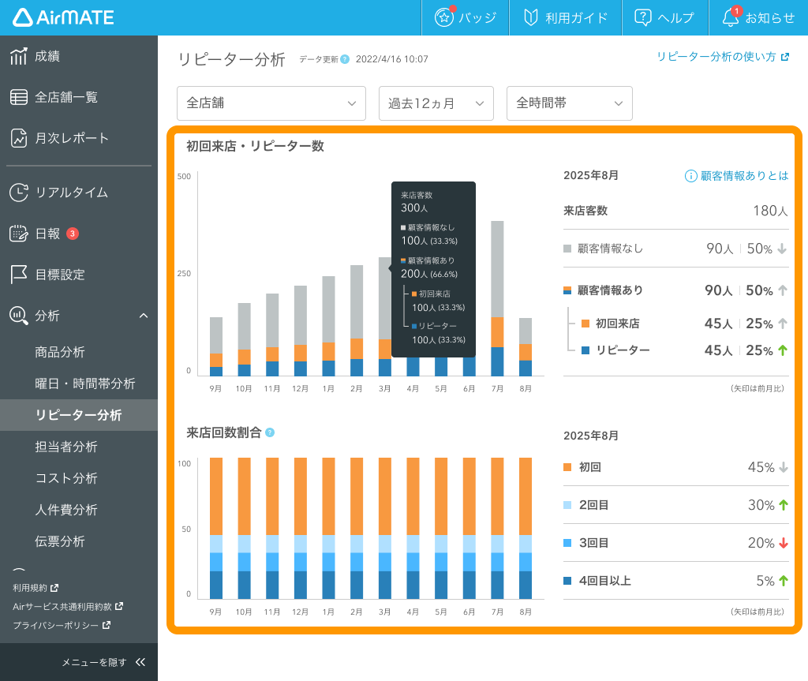Click the ヘルプ help menu
This screenshot has width=808, height=681.
664,17
